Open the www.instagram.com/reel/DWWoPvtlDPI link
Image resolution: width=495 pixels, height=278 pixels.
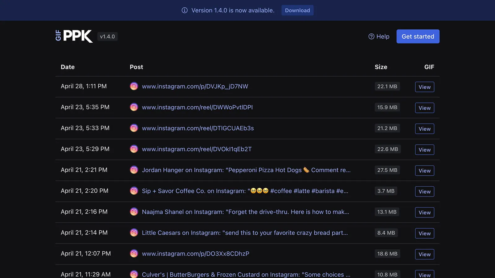(197, 107)
